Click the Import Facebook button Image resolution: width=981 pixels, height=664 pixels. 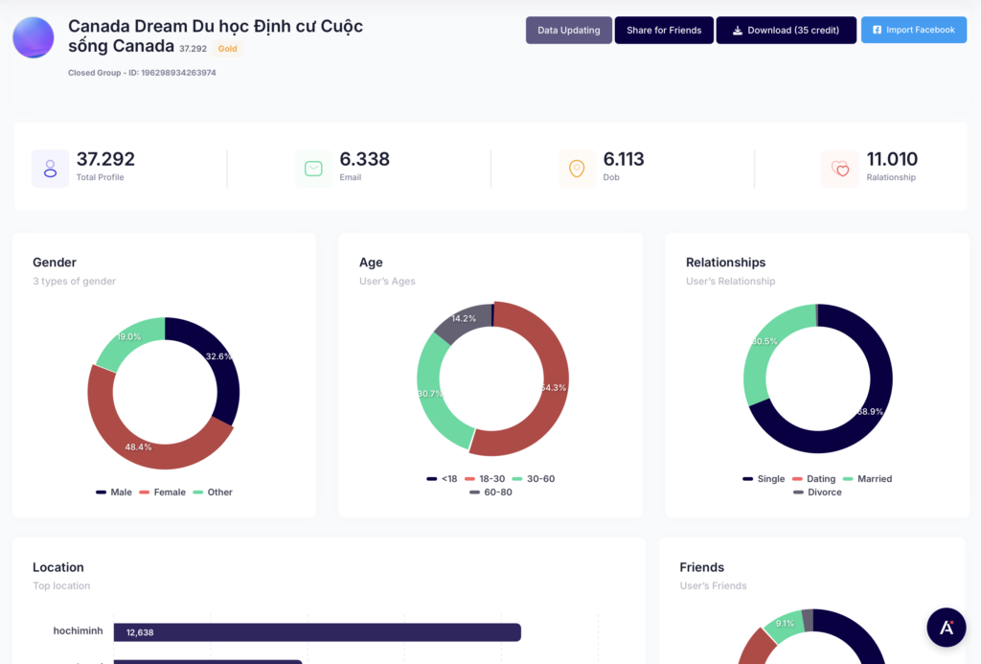913,30
